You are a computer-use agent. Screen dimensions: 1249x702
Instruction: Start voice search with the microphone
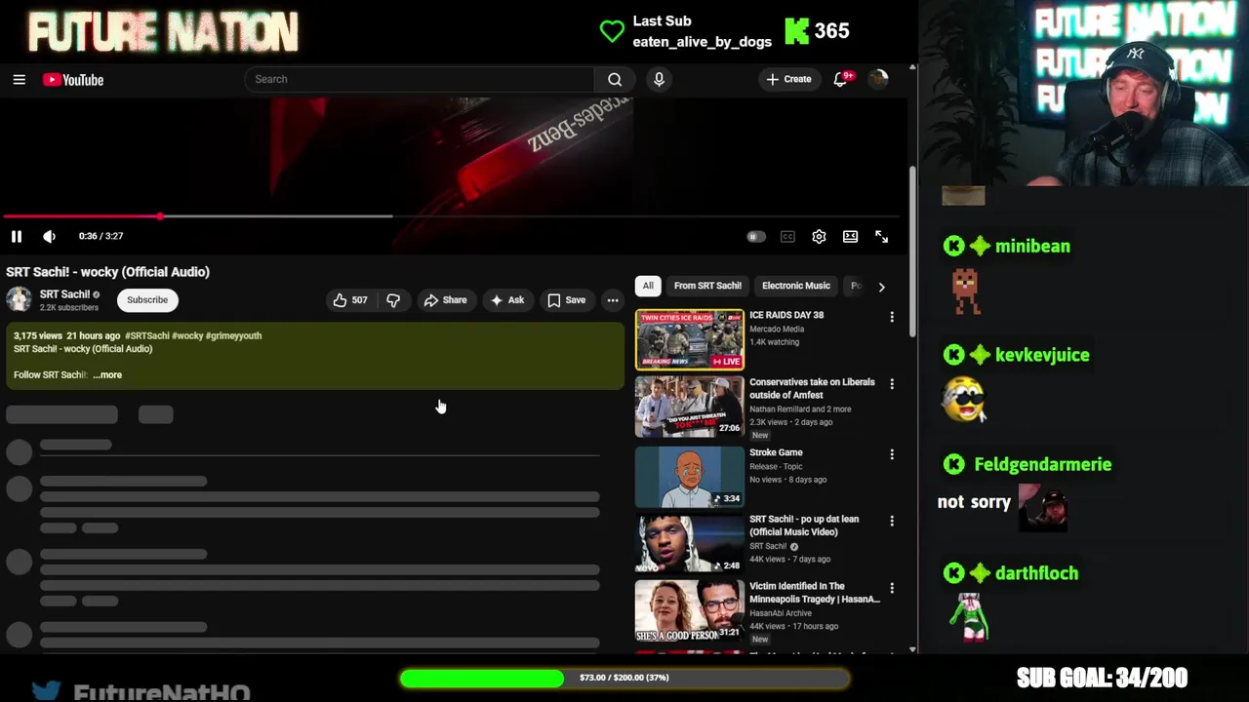click(659, 79)
